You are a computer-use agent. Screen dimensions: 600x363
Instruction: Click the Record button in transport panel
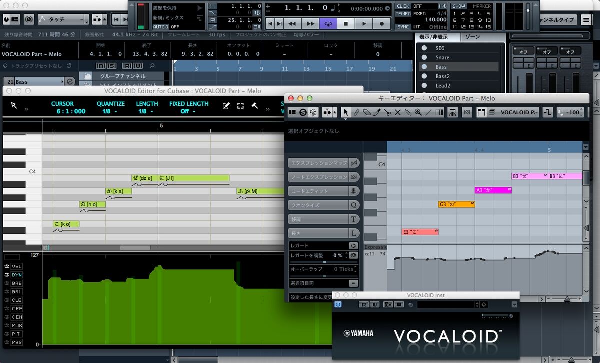(382, 23)
